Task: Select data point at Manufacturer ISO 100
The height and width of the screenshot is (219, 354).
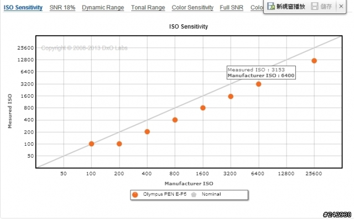Action: [91, 144]
